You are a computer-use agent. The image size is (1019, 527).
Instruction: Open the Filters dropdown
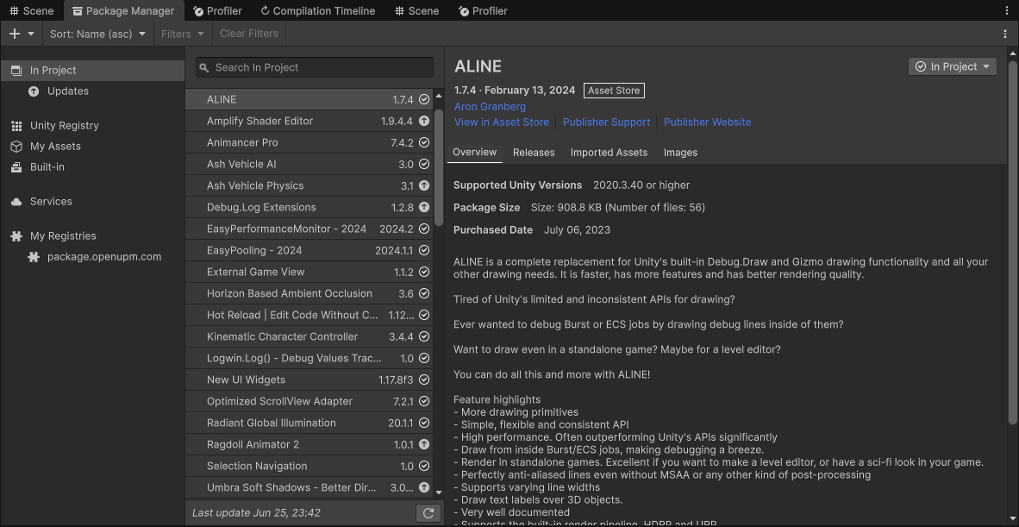click(x=182, y=34)
